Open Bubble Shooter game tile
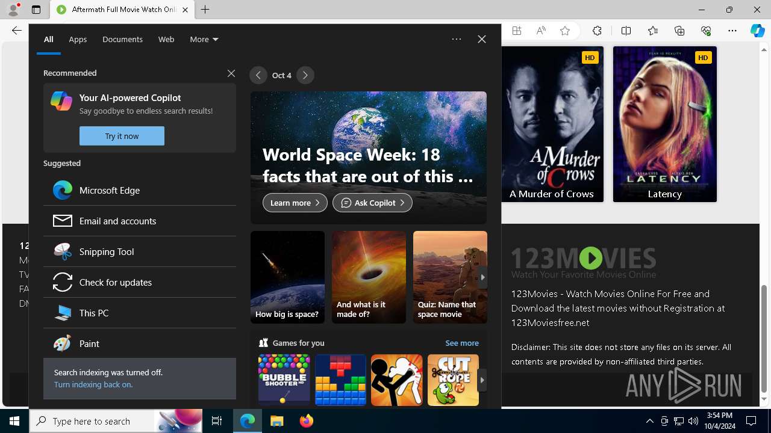This screenshot has width=771, height=433. pyautogui.click(x=284, y=379)
